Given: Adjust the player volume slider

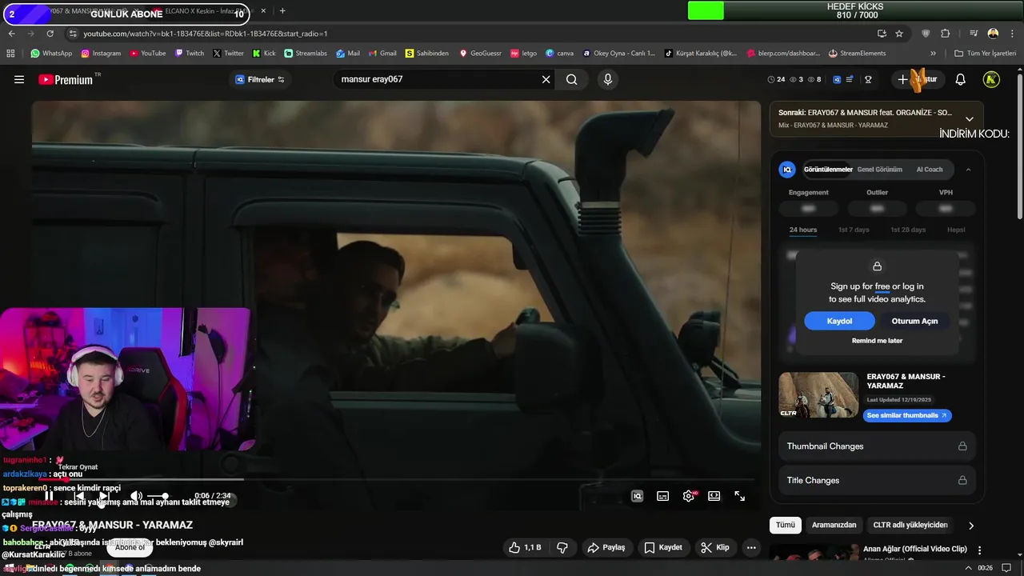Looking at the screenshot, I should click(x=158, y=496).
